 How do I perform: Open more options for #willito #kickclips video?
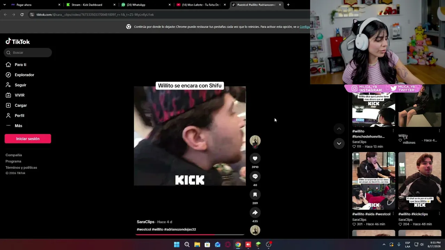pos(439,214)
